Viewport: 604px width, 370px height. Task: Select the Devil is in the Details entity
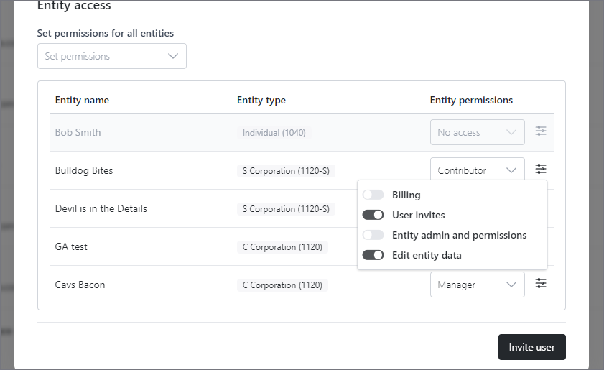101,208
